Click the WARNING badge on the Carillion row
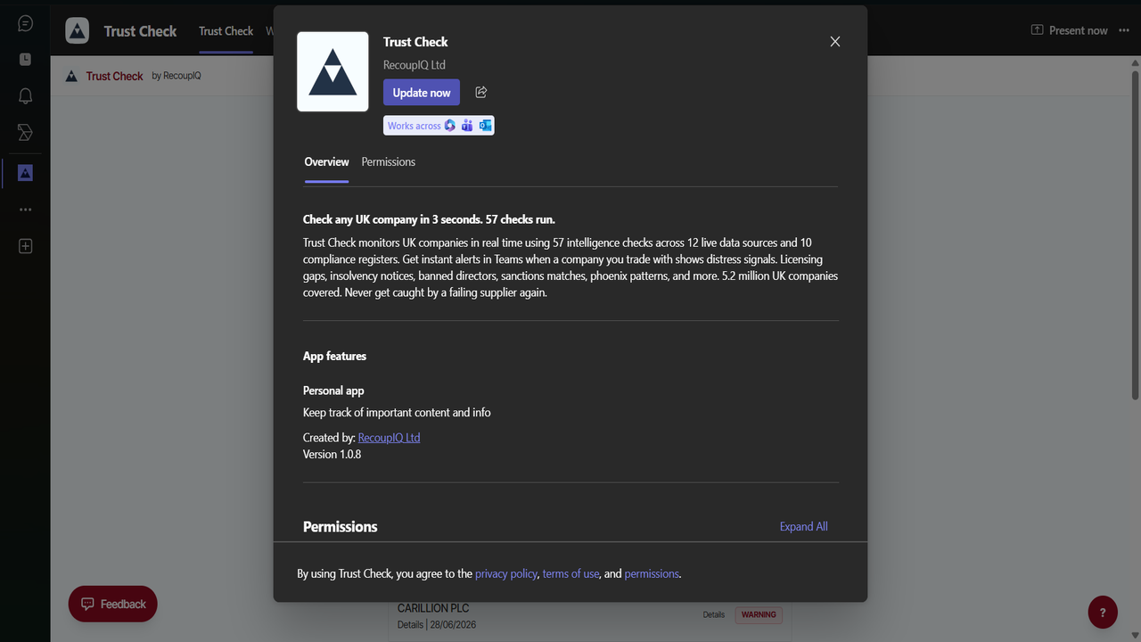 point(759,614)
